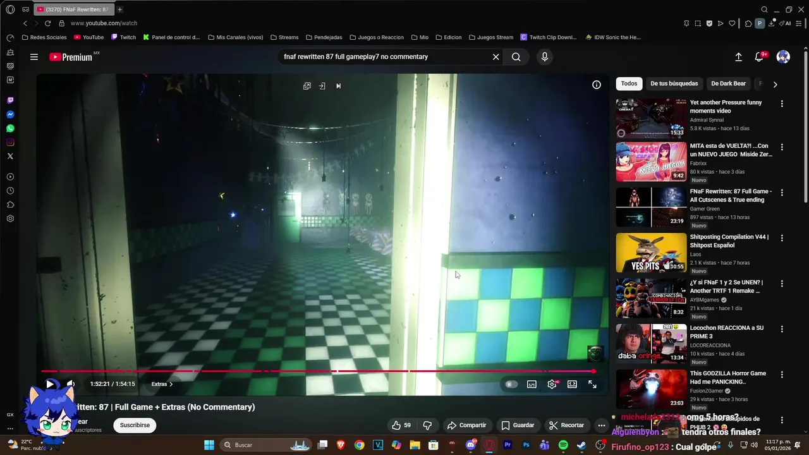This screenshot has width=809, height=455.
Task: Open YouTube notifications bell
Action: 760,57
